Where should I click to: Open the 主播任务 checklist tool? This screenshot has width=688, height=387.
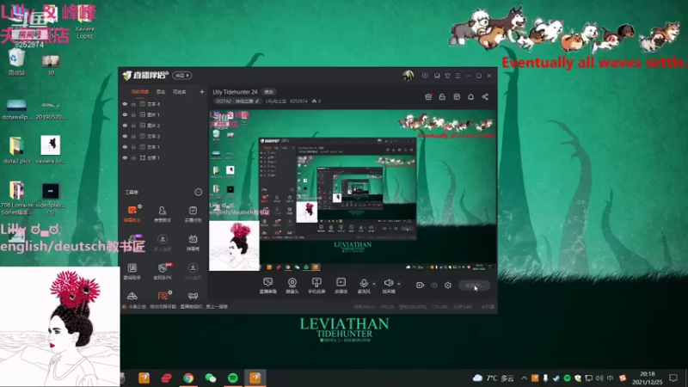[x=193, y=213]
